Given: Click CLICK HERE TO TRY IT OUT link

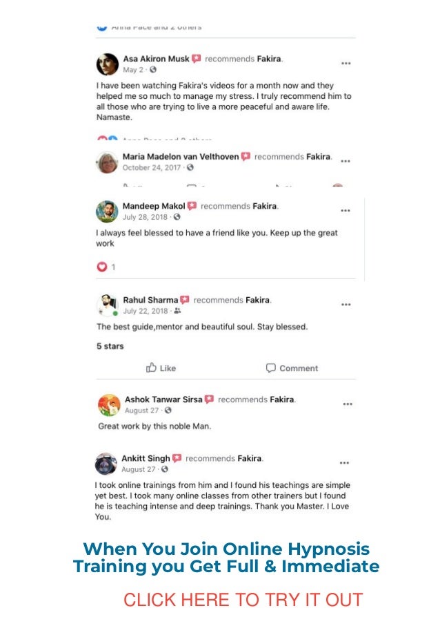Looking at the screenshot, I should (x=243, y=600).
